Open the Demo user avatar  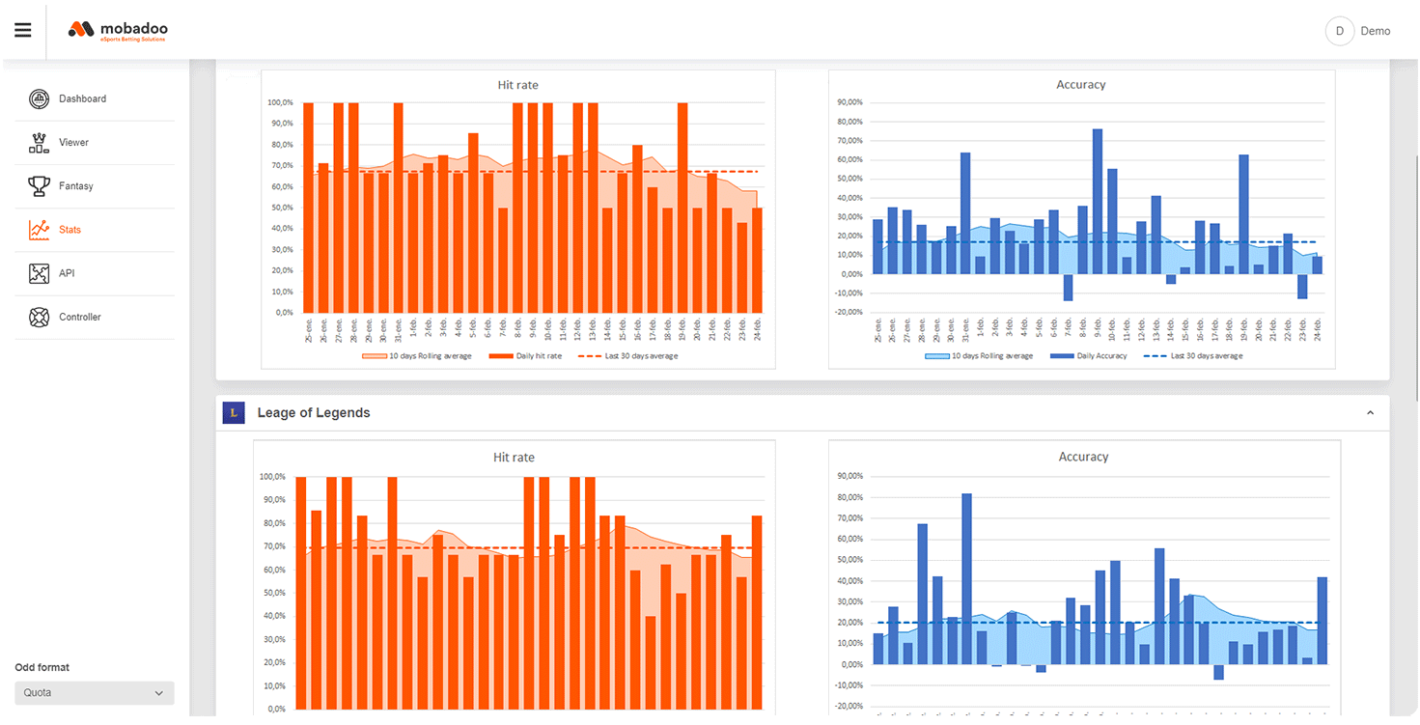(1340, 31)
